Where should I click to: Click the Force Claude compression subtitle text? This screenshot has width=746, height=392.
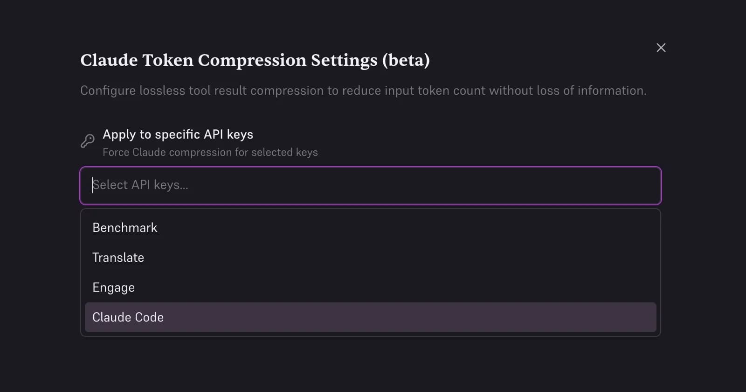210,152
